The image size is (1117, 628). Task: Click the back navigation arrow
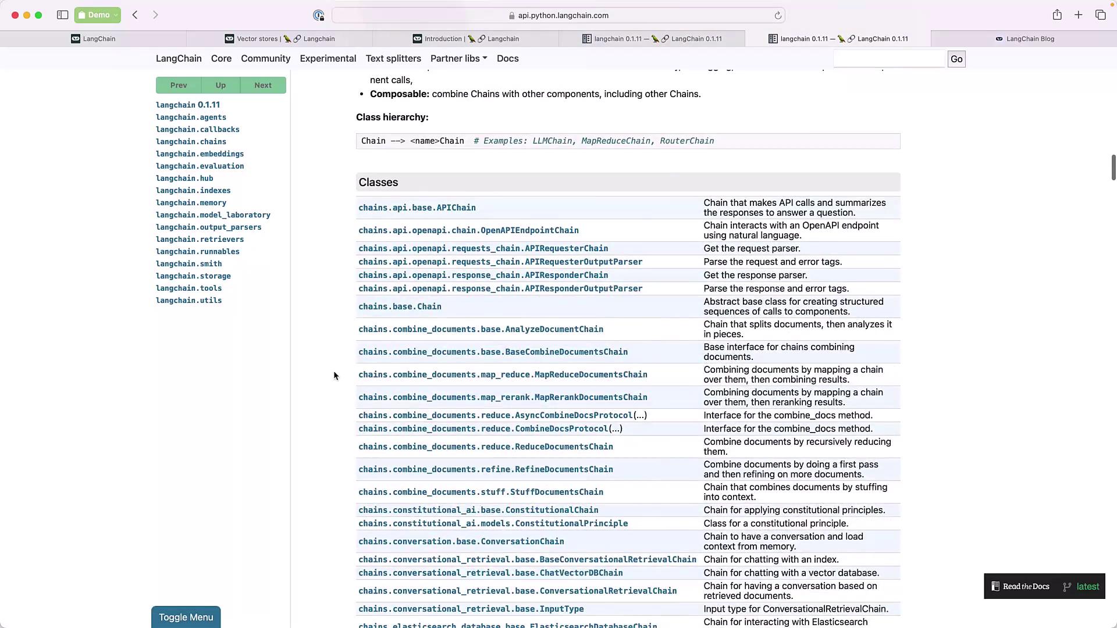click(x=135, y=15)
